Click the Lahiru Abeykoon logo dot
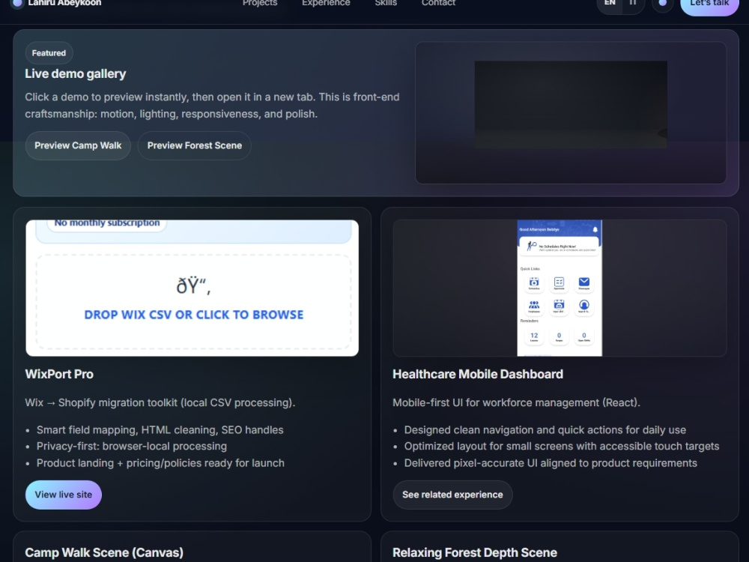Viewport: 749px width, 562px height. pyautogui.click(x=17, y=3)
